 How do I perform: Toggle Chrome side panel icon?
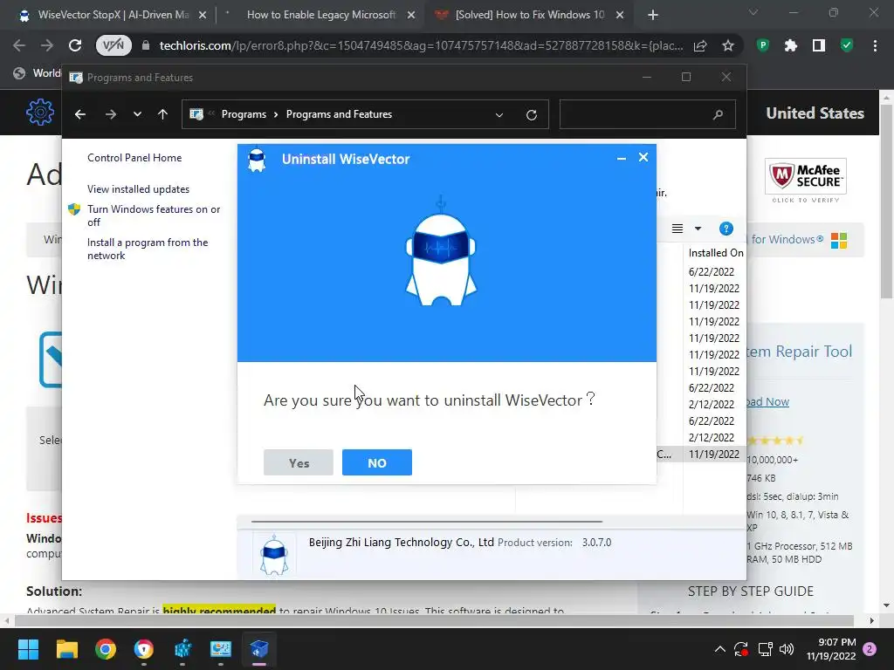(819, 45)
